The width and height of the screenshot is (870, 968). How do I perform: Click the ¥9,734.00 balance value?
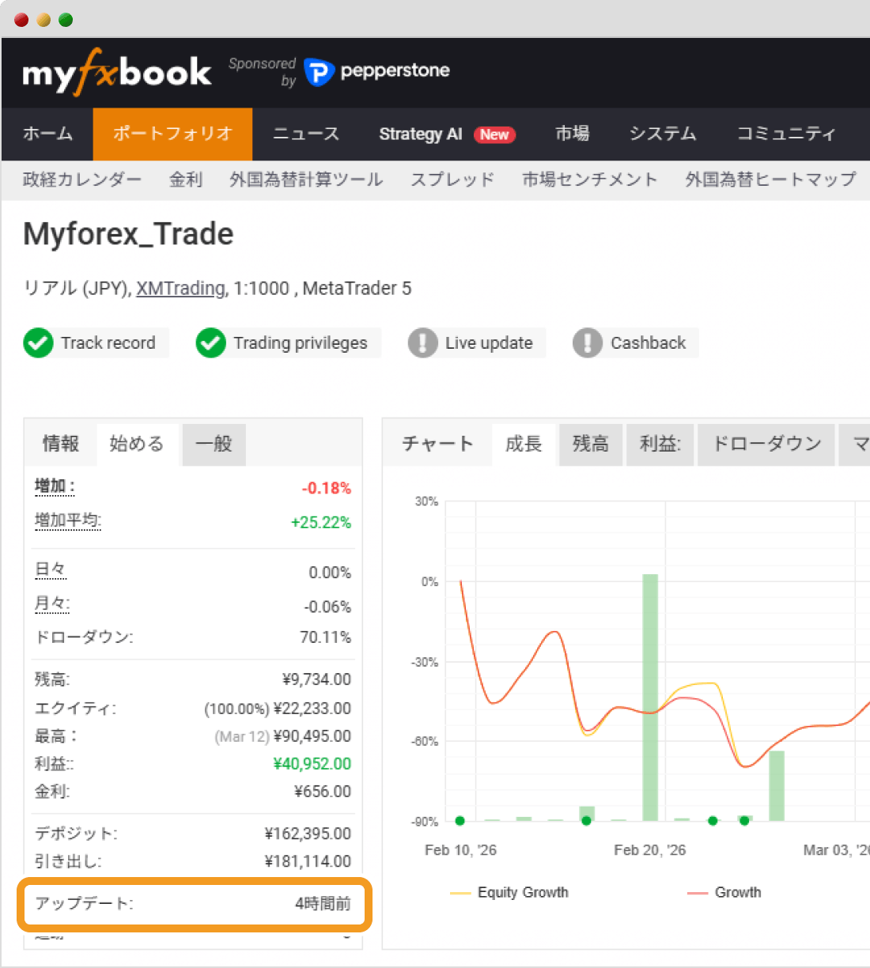[316, 679]
